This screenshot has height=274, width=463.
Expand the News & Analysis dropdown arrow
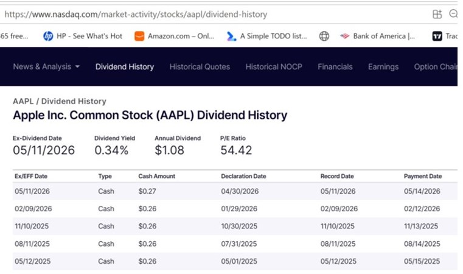(77, 66)
